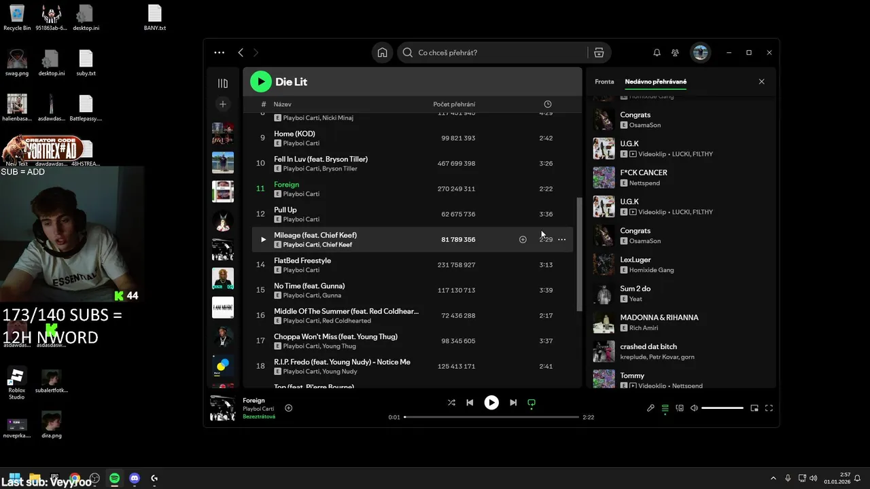
Task: Enter full screen player mode
Action: coord(769,408)
